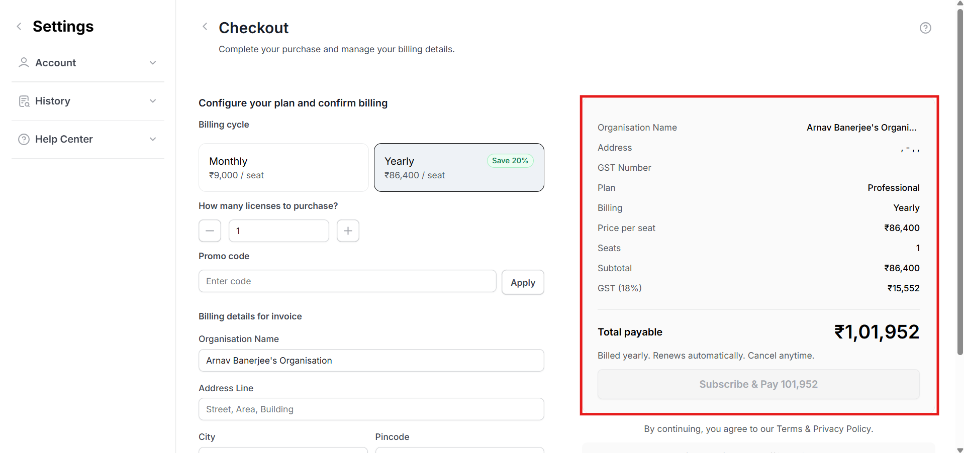Expand the History section chevron

click(x=153, y=101)
